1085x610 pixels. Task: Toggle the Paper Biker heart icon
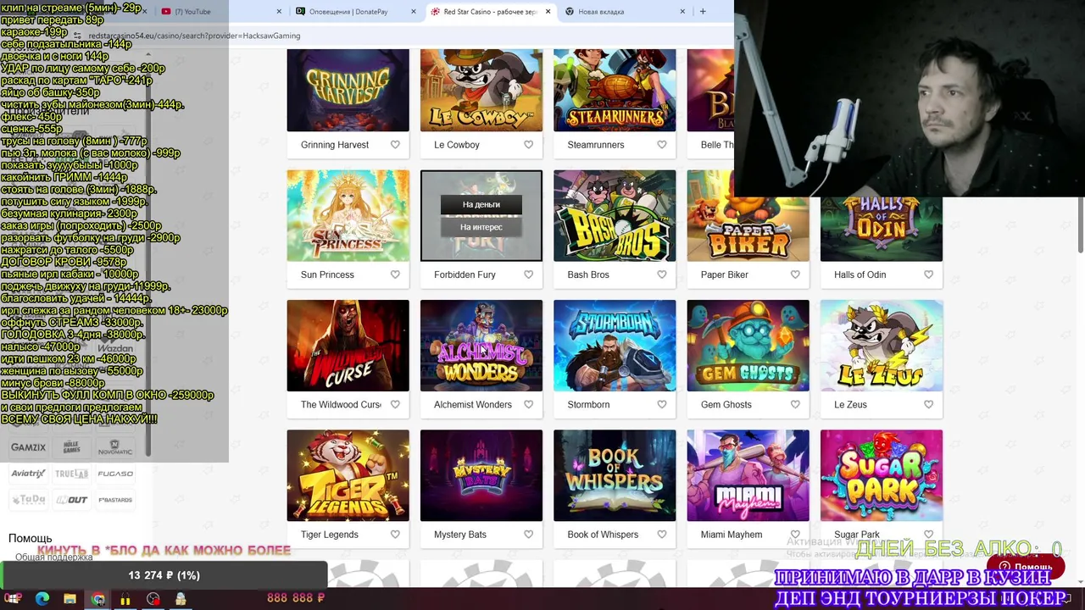795,274
